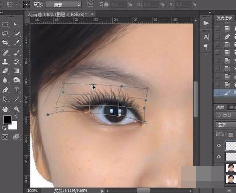
Task: Collapse the left toolbox panel arrows
Action: tap(1, 12)
